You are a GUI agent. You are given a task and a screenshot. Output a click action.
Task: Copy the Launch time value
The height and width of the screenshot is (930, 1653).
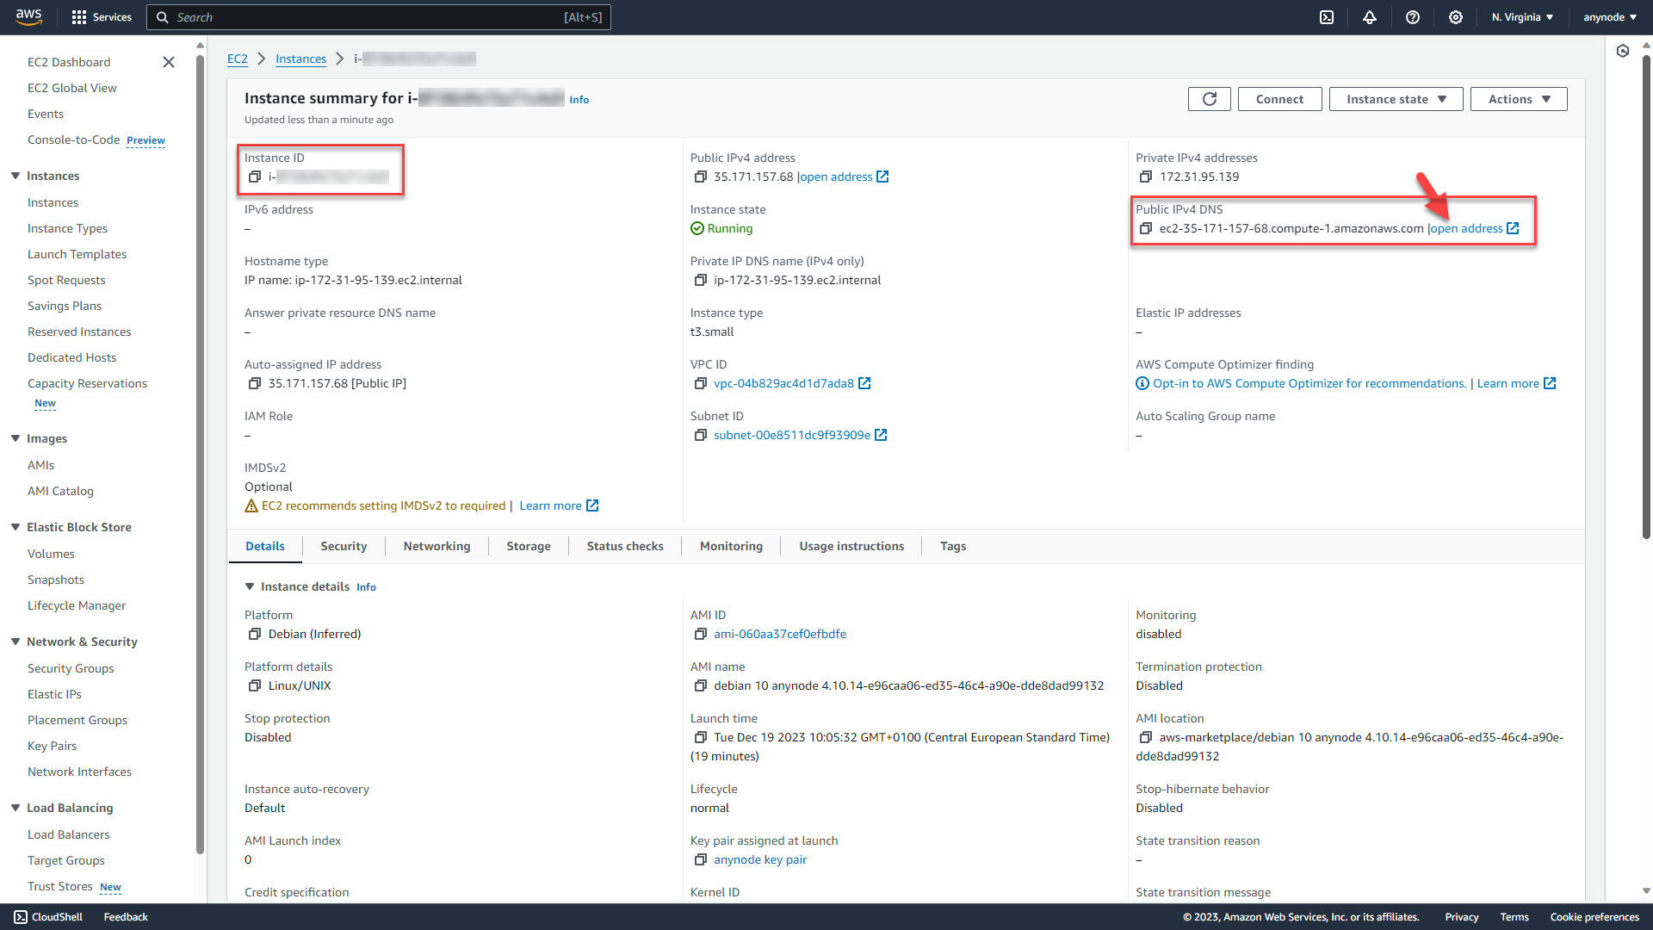coord(701,737)
